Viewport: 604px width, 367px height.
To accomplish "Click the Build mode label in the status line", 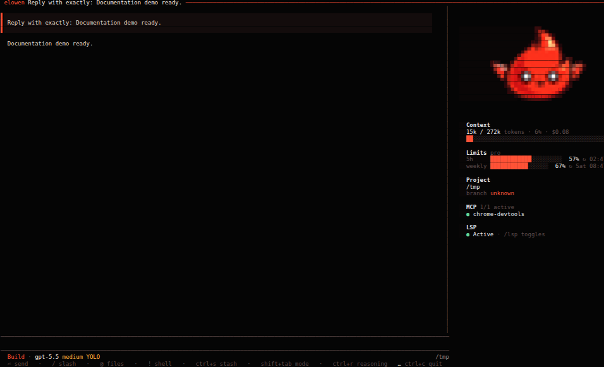I will tap(16, 357).
